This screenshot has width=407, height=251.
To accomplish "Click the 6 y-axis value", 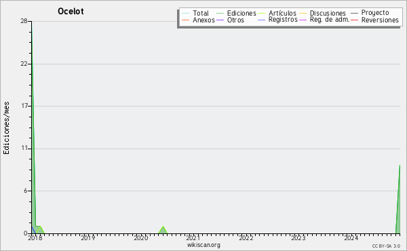I will [26, 191].
